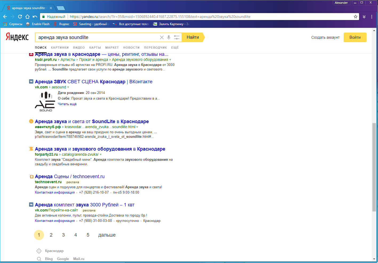Bookmark this page with the star icon
Image resolution: width=378 pixels, height=263 pixels.
click(x=356, y=17)
